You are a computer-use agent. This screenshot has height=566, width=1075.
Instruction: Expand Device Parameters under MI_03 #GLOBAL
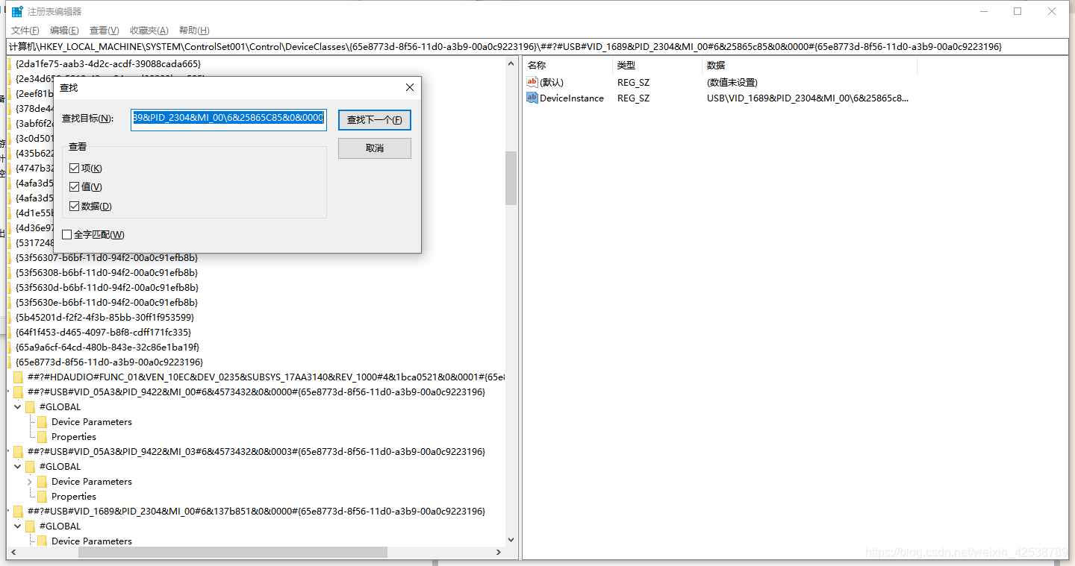tap(29, 482)
